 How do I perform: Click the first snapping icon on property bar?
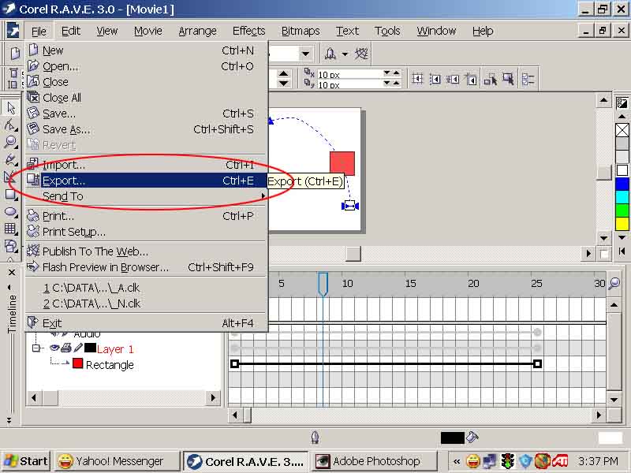[417, 79]
